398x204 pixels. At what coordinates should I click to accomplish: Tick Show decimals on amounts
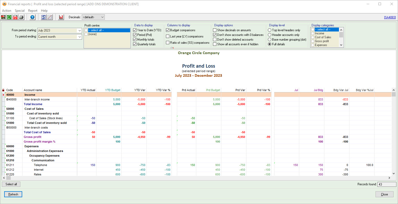click(215, 30)
